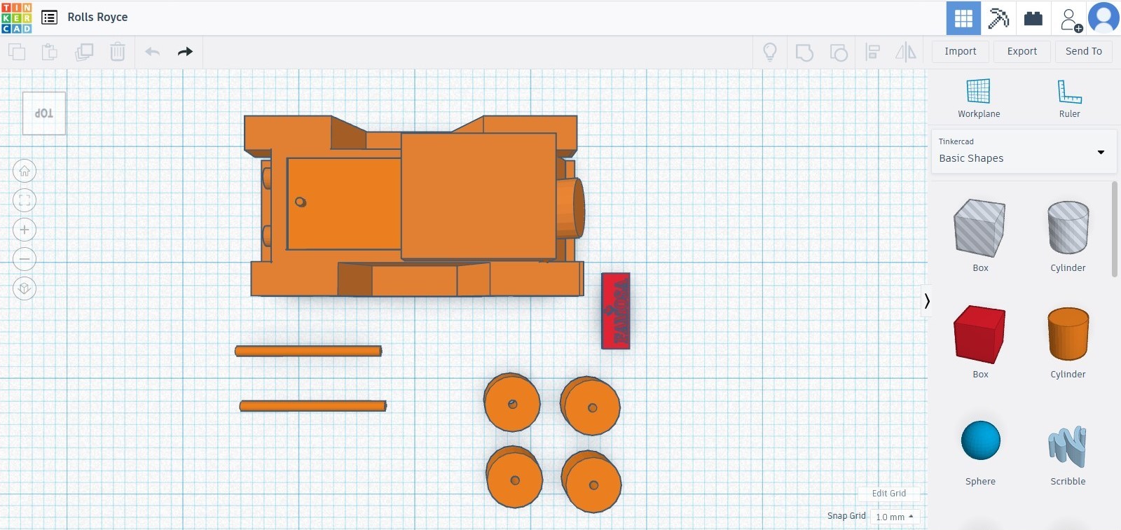The height and width of the screenshot is (530, 1121).
Task: Open the Blocks pickaxe mode
Action: [x=998, y=18]
